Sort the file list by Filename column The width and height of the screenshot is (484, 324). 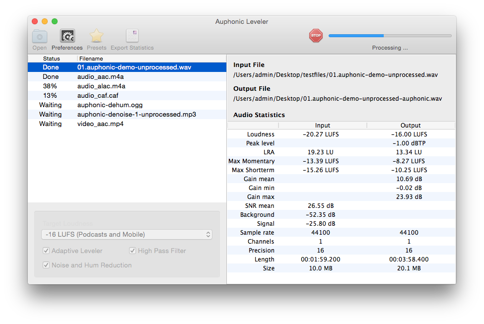[x=151, y=59]
